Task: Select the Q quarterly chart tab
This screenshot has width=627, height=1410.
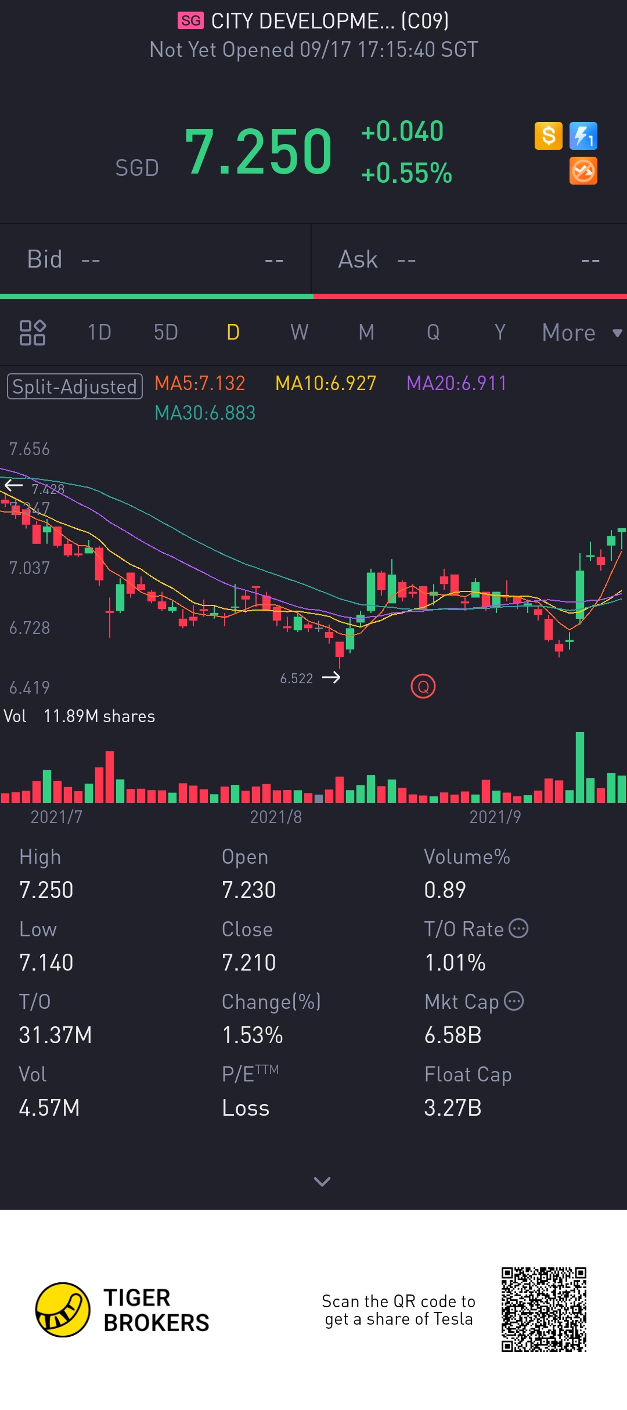Action: click(x=433, y=333)
